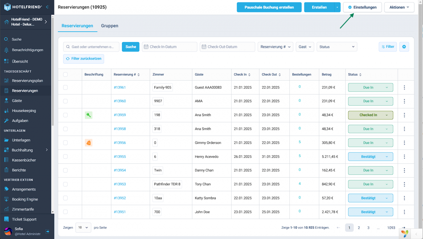
Task: Click Pauschale Buchung erstellen button
Action: 269,7
